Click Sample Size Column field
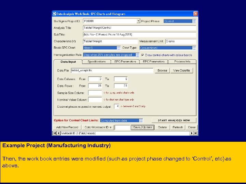The height and width of the screenshot is (184, 246). tap(95, 93)
